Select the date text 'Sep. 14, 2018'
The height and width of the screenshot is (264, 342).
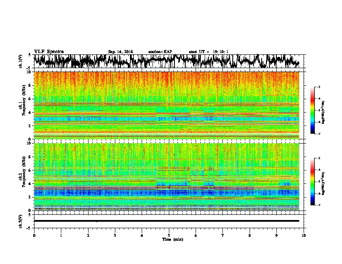coord(120,52)
